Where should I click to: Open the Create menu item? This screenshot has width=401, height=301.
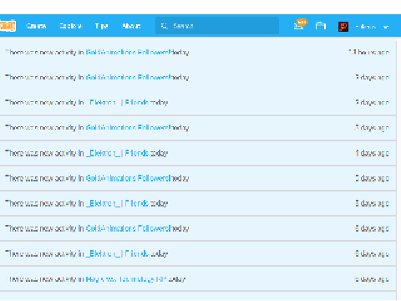tap(36, 26)
